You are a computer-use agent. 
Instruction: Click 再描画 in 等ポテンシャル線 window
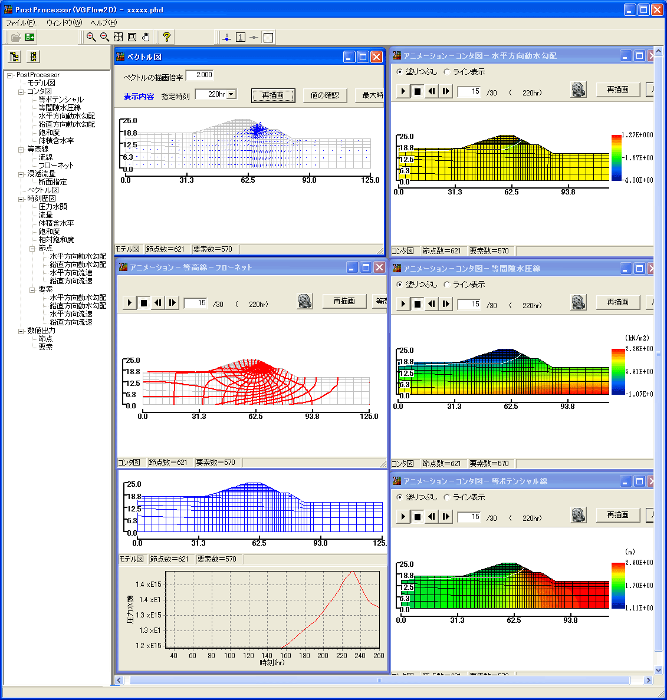pos(618,515)
